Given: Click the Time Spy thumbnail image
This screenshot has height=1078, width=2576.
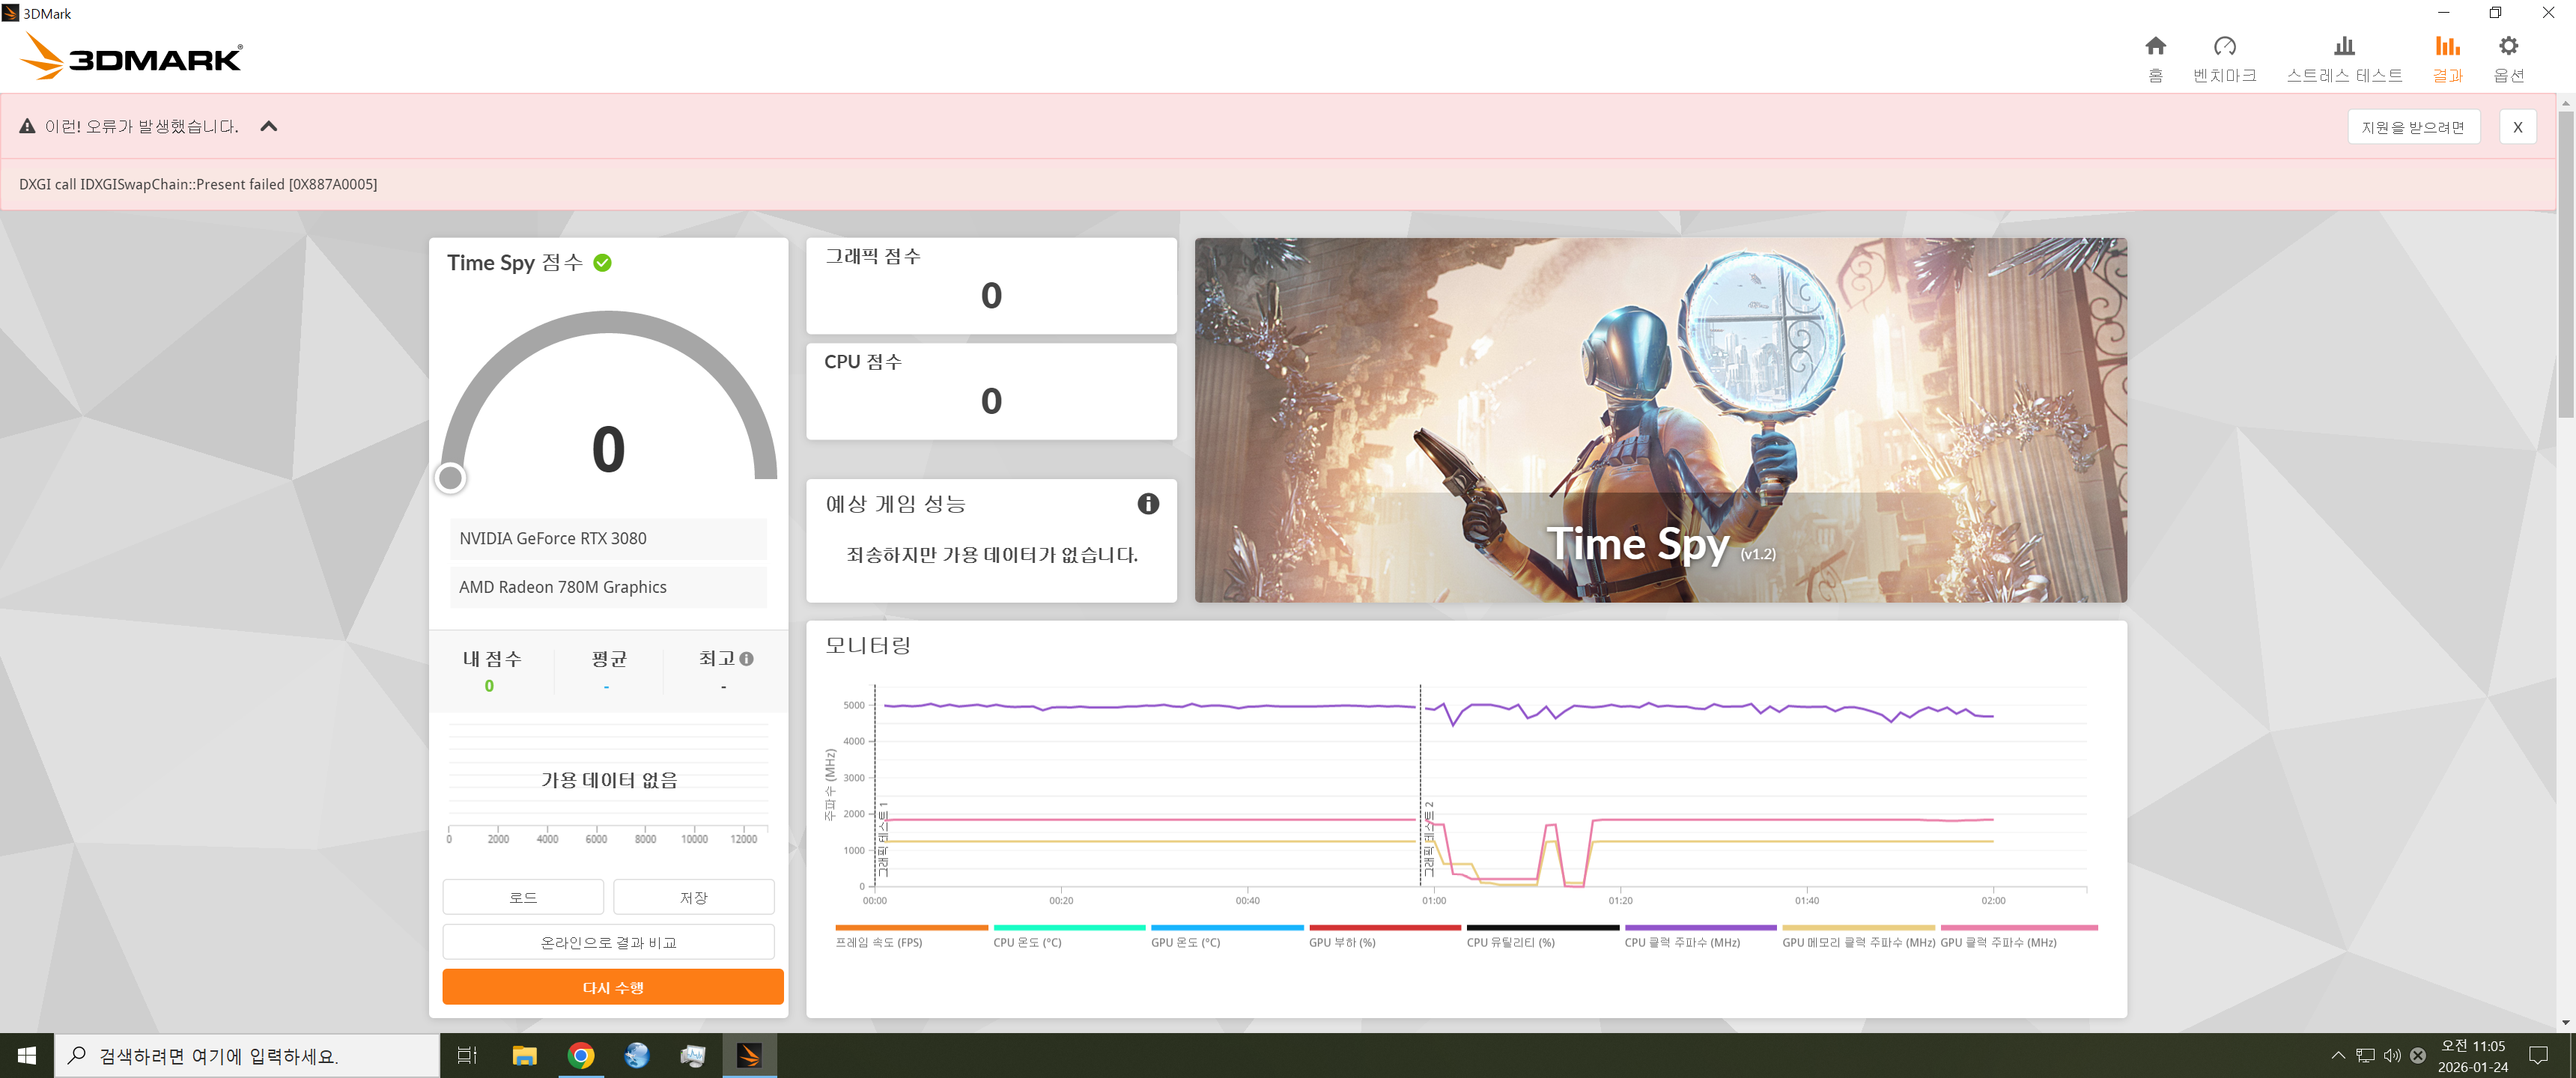Looking at the screenshot, I should (1660, 419).
